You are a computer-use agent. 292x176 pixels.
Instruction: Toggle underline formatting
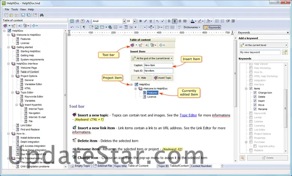[x=150, y=21]
